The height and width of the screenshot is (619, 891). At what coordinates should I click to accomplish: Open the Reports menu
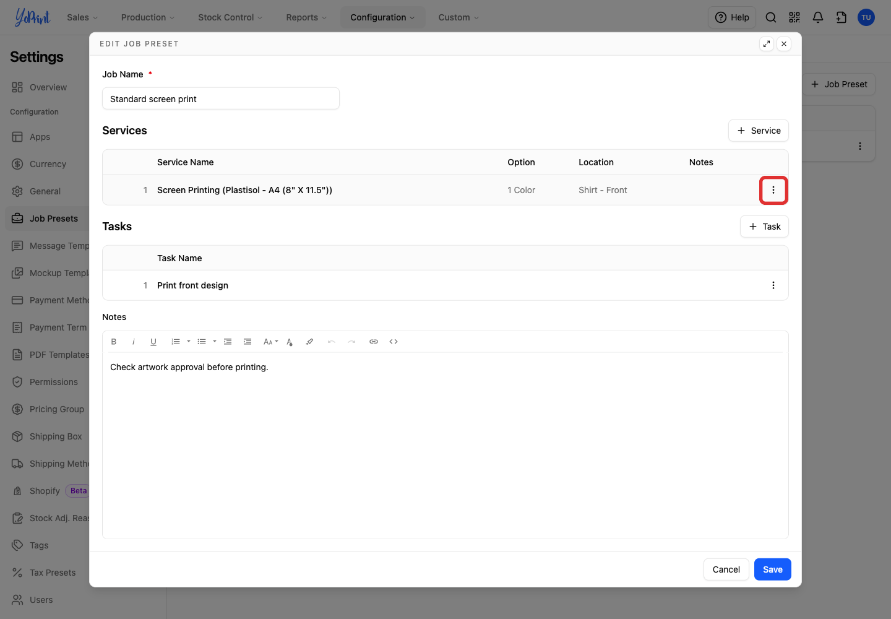point(306,17)
